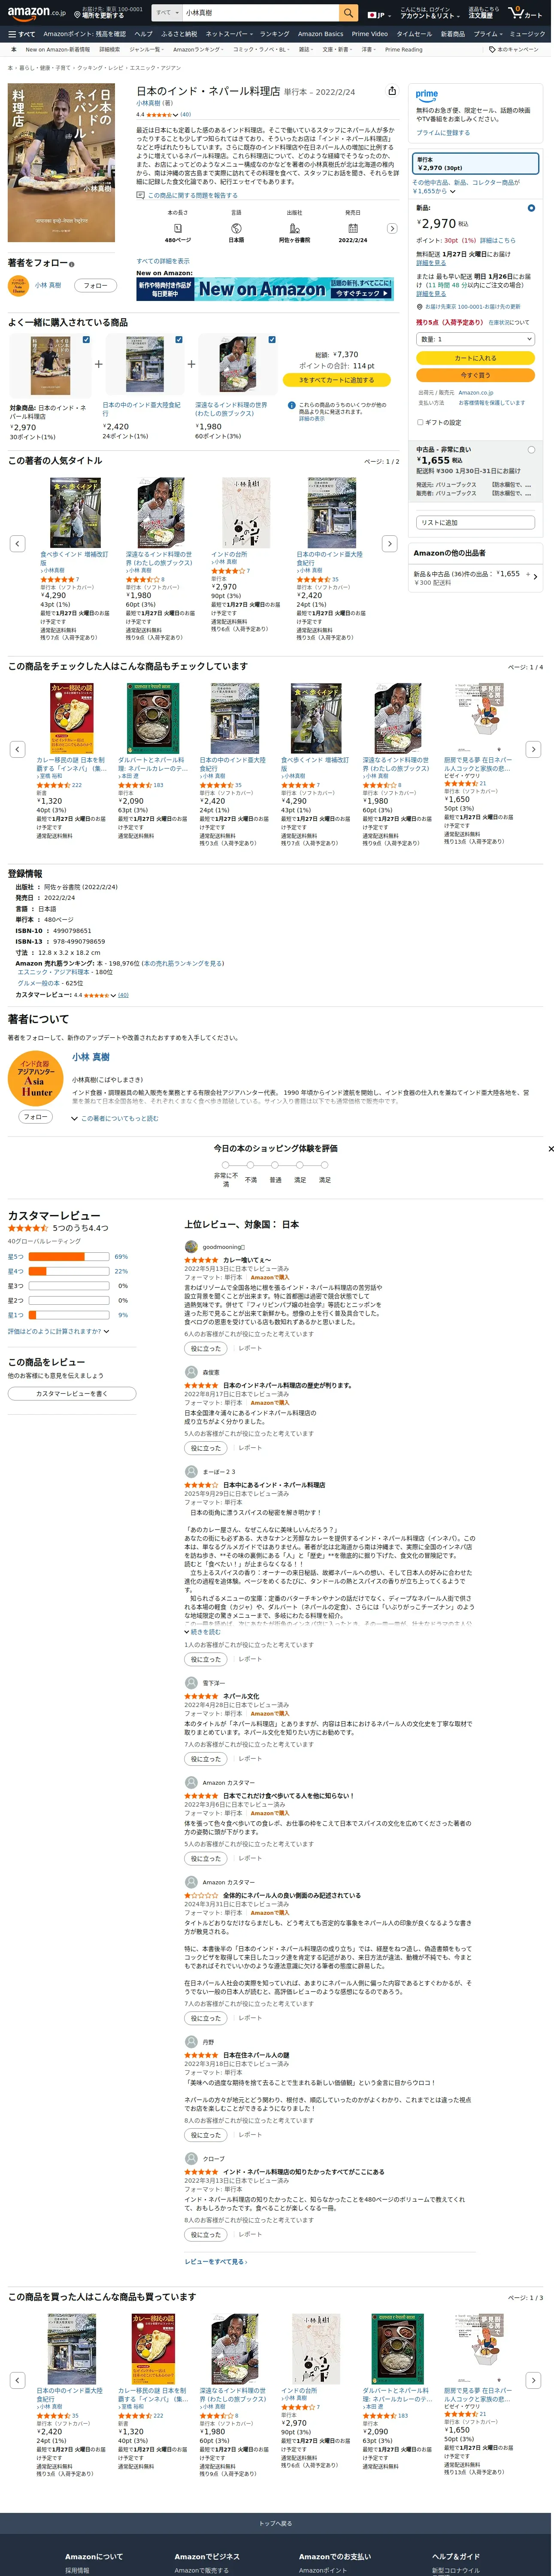The height and width of the screenshot is (2576, 554).
Task: Open ランキング in the nav bar
Action: (x=274, y=34)
